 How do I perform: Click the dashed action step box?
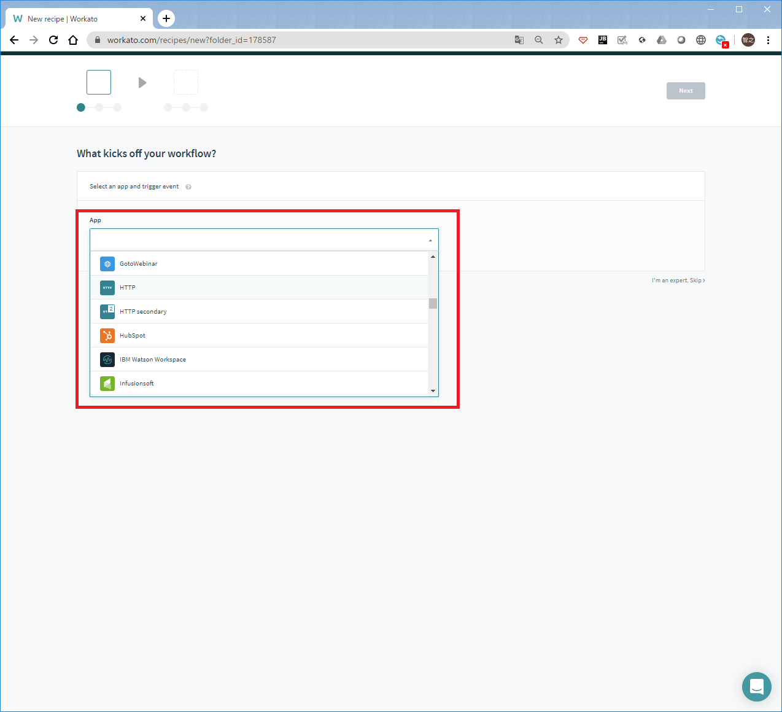tap(186, 82)
